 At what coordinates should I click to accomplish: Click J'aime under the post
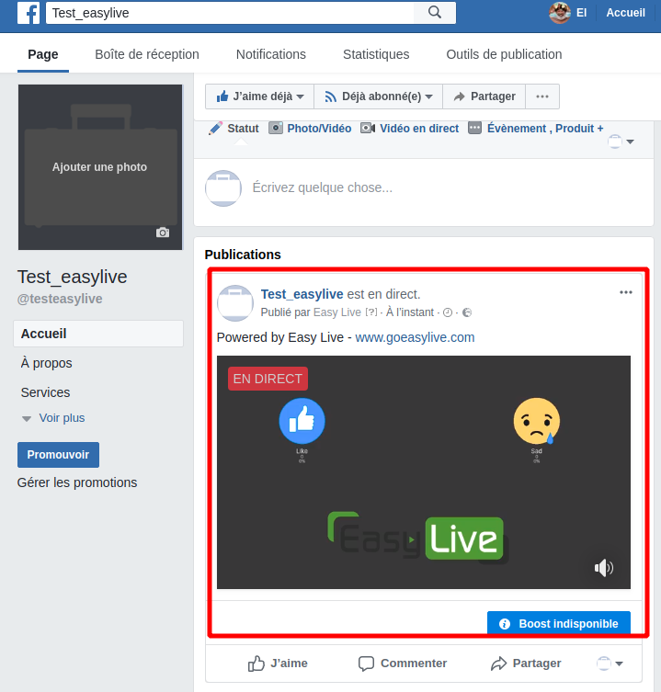point(278,664)
